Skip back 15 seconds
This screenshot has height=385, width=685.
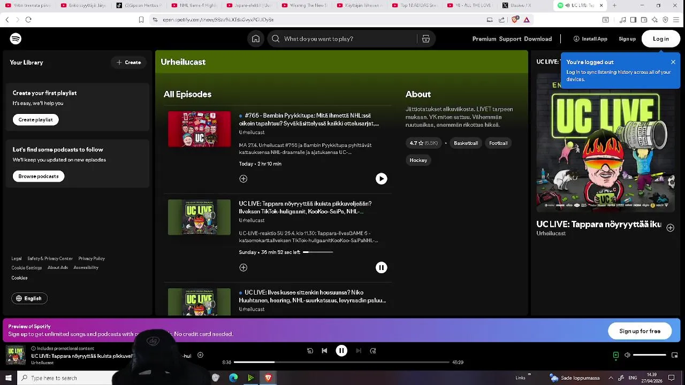pyautogui.click(x=310, y=351)
